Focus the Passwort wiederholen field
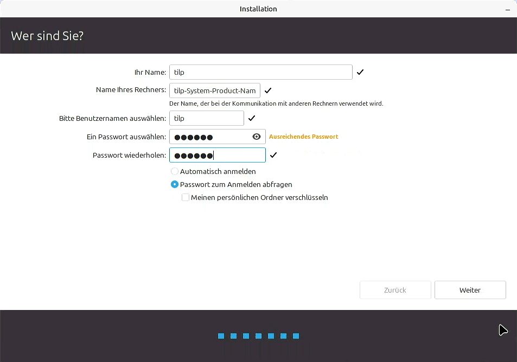The width and height of the screenshot is (517, 362). [217, 156]
